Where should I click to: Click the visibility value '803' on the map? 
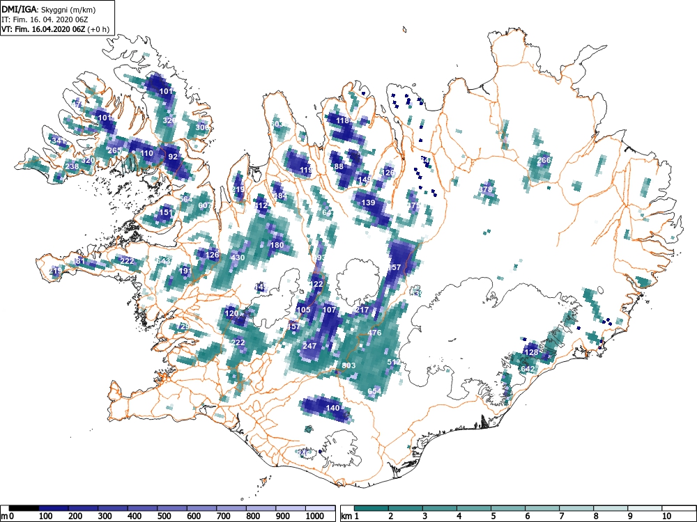[348, 365]
